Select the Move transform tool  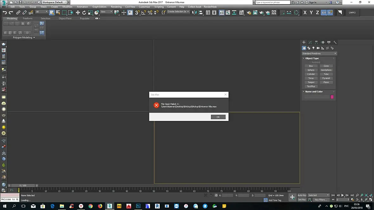coord(78,13)
